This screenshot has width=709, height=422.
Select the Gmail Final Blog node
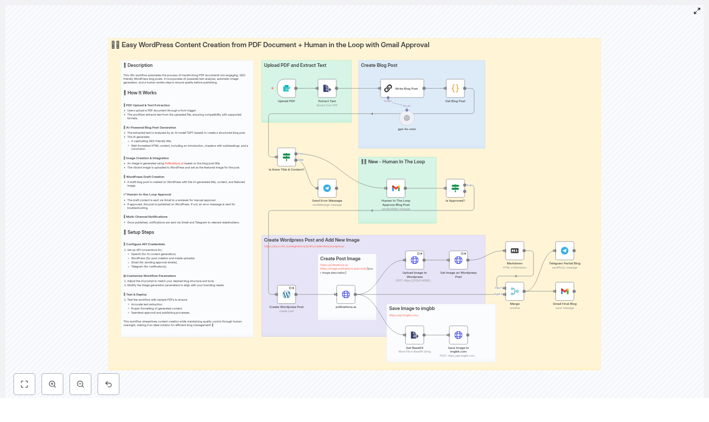tap(564, 291)
